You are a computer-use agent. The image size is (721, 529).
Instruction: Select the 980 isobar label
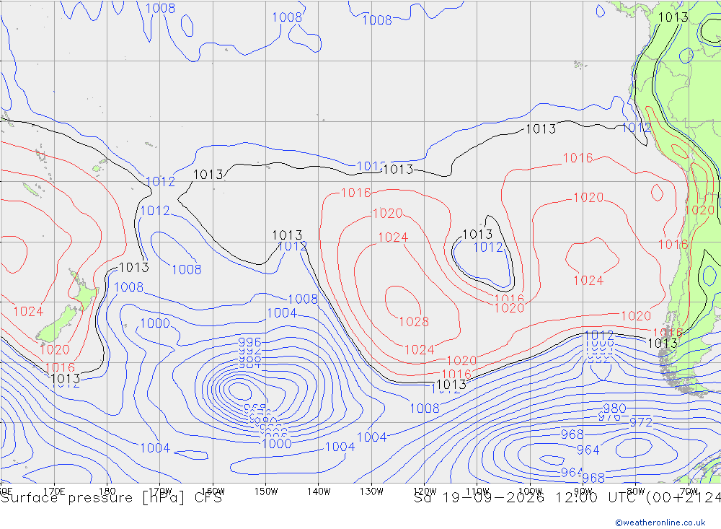[614, 408]
